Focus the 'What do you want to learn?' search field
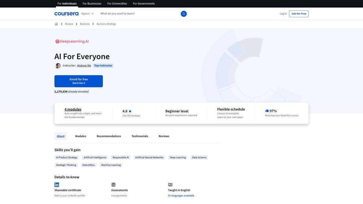 (139, 14)
